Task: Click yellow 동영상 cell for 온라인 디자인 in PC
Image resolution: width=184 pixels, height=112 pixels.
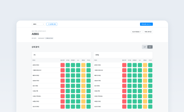Action: [x=83, y=65]
